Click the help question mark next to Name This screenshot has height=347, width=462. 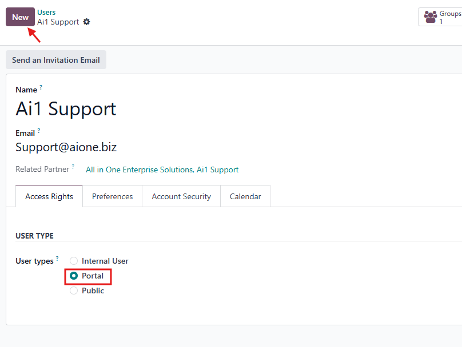(x=41, y=88)
